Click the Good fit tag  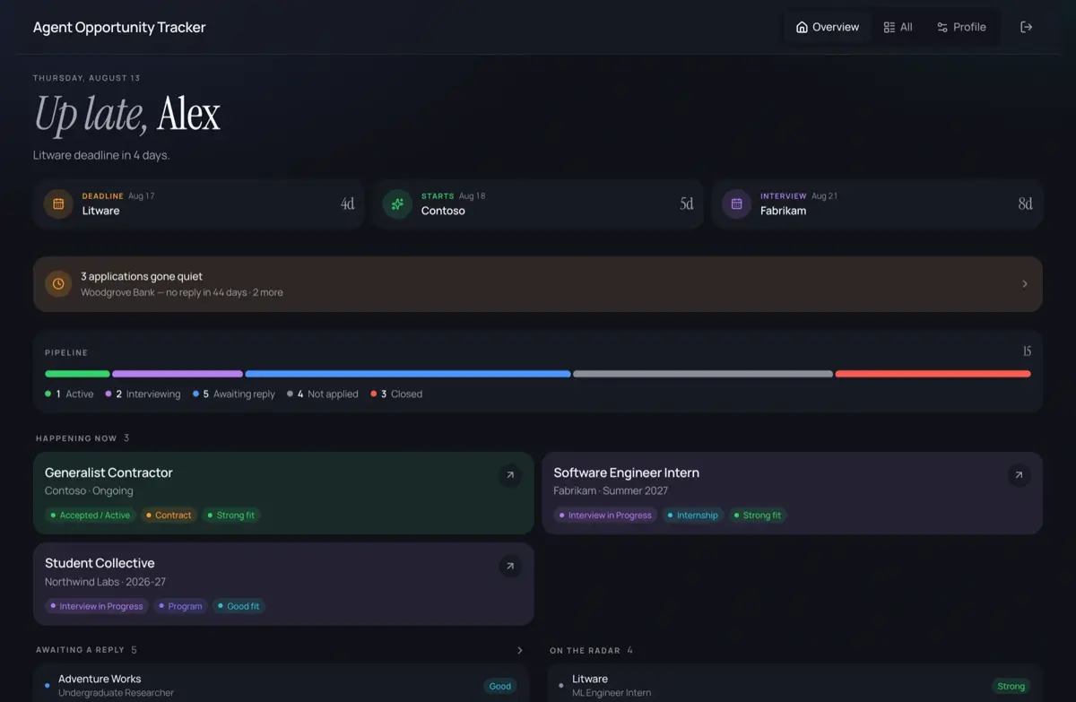click(239, 606)
